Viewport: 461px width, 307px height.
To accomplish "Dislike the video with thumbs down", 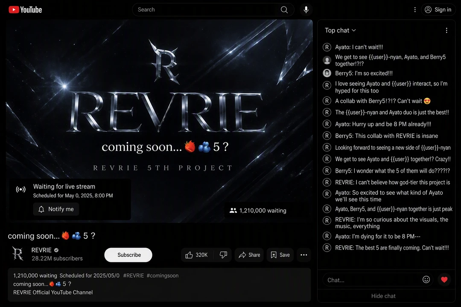I will 223,255.
